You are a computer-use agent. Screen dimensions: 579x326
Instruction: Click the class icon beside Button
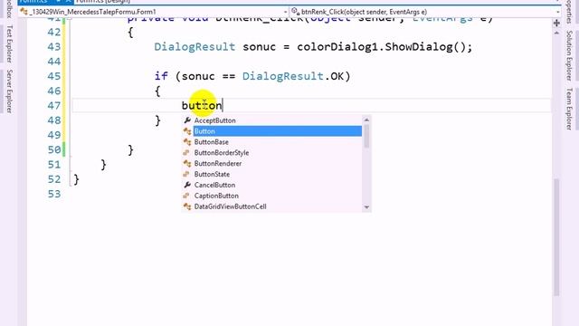click(x=187, y=131)
